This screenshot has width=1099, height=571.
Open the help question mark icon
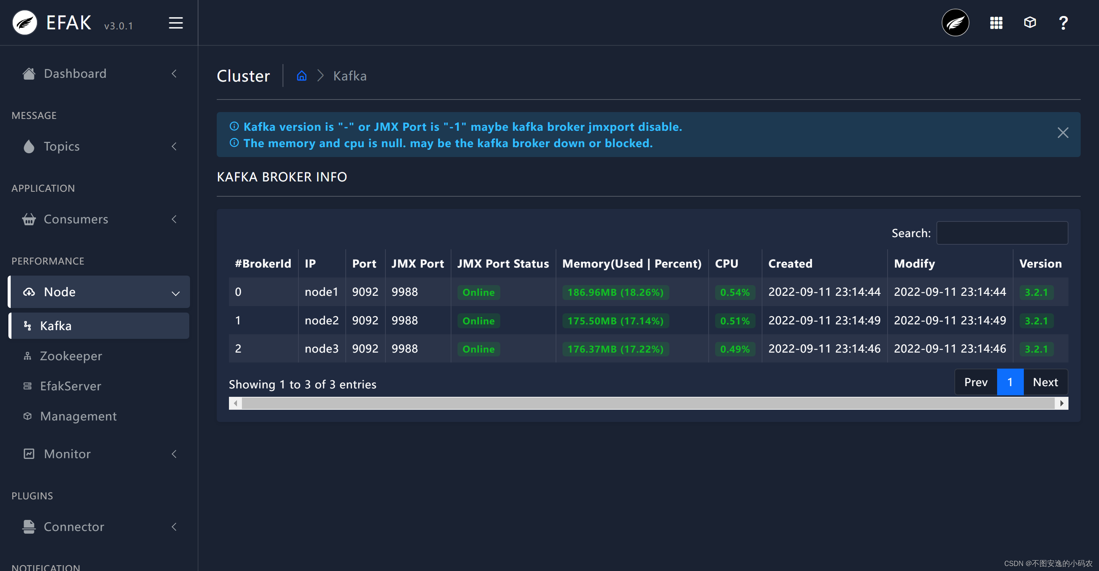tap(1063, 22)
